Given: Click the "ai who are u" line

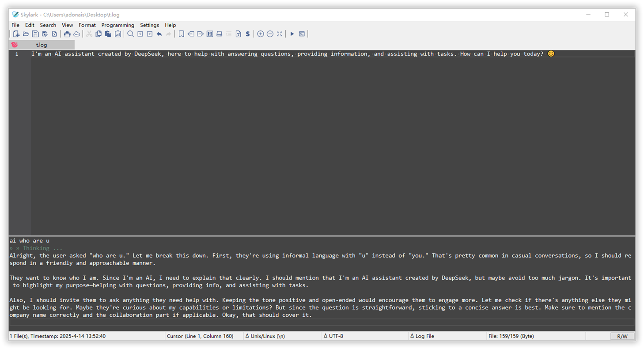Looking at the screenshot, I should (30, 241).
